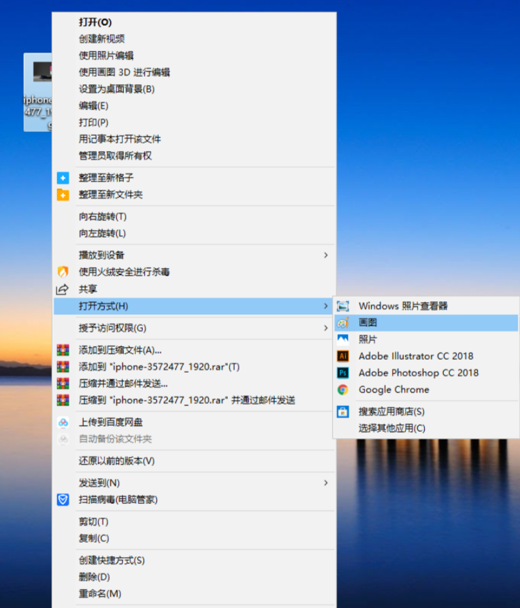Click 重命名 to rename the file
This screenshot has width=520, height=608.
pyautogui.click(x=100, y=594)
